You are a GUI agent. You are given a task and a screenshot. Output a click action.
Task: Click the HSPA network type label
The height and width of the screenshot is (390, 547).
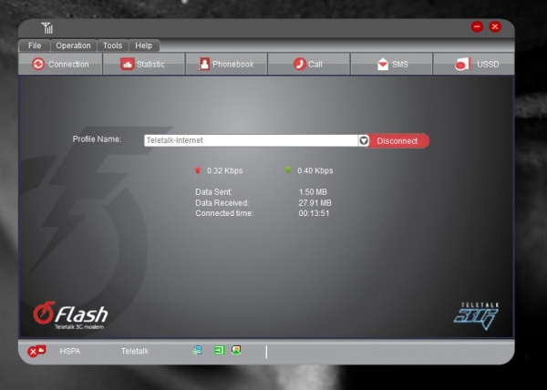click(x=70, y=351)
